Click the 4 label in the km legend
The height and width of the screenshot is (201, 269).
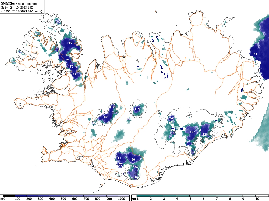click(x=177, y=199)
